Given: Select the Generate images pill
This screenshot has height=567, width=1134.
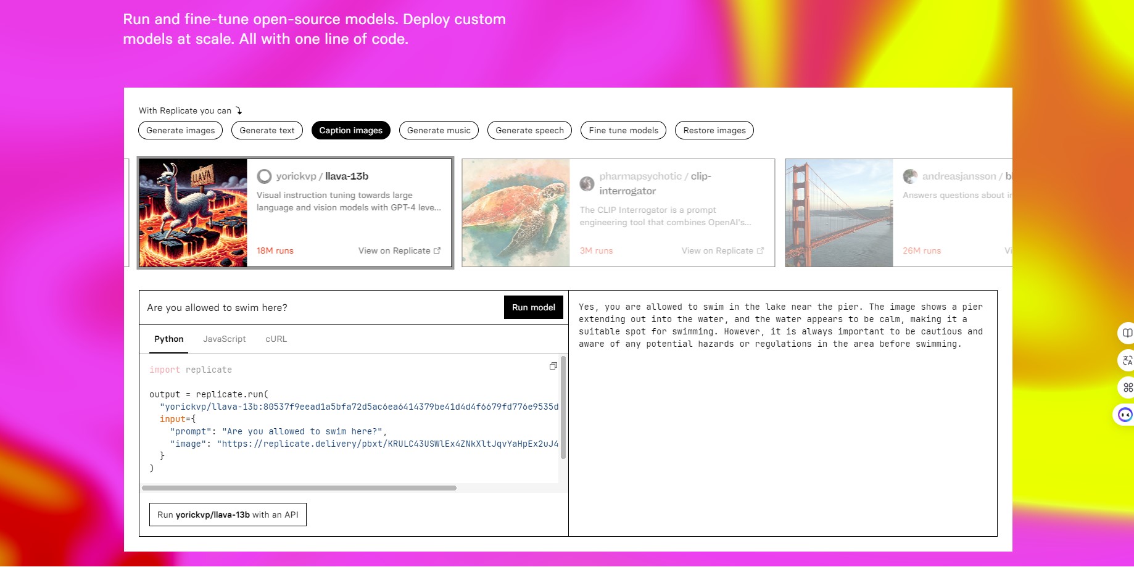Looking at the screenshot, I should tap(181, 130).
